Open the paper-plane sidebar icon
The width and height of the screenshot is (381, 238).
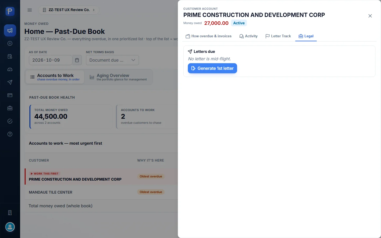(10, 82)
